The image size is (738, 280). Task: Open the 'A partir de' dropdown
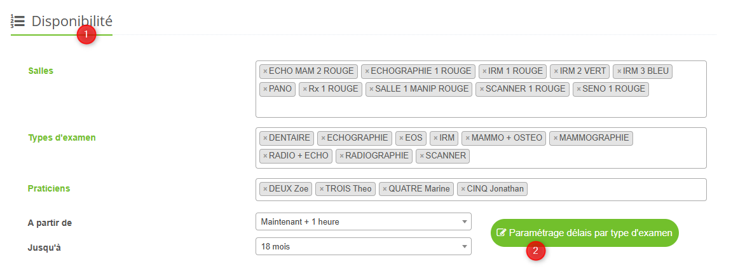(363, 221)
